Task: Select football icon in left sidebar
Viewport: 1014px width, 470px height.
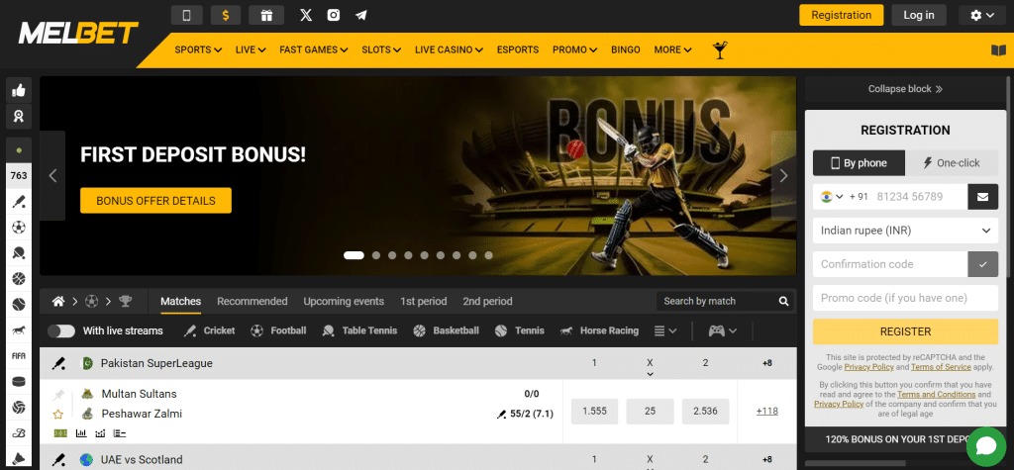Action: point(19,228)
